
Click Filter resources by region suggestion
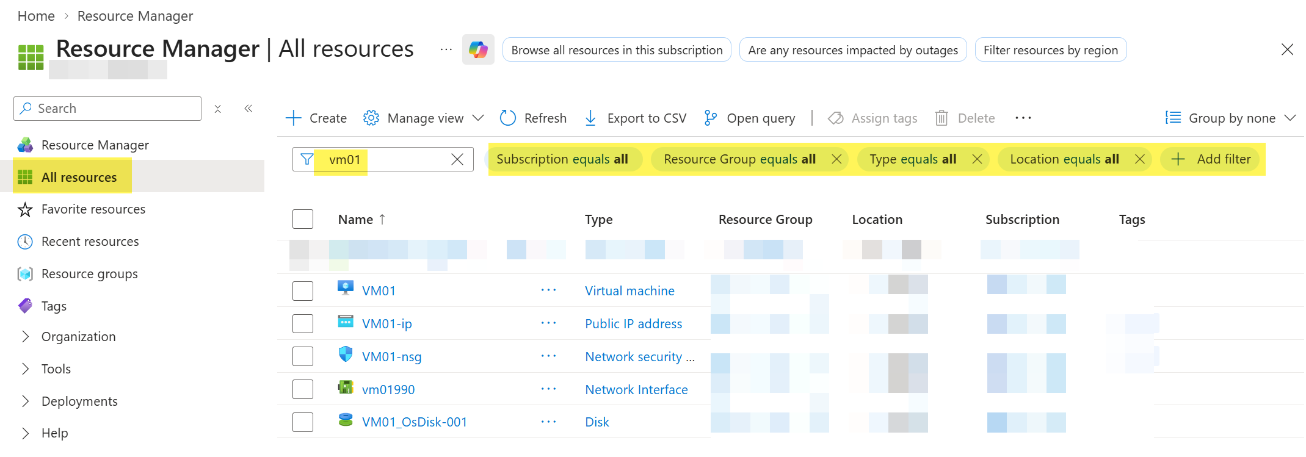coord(1051,50)
